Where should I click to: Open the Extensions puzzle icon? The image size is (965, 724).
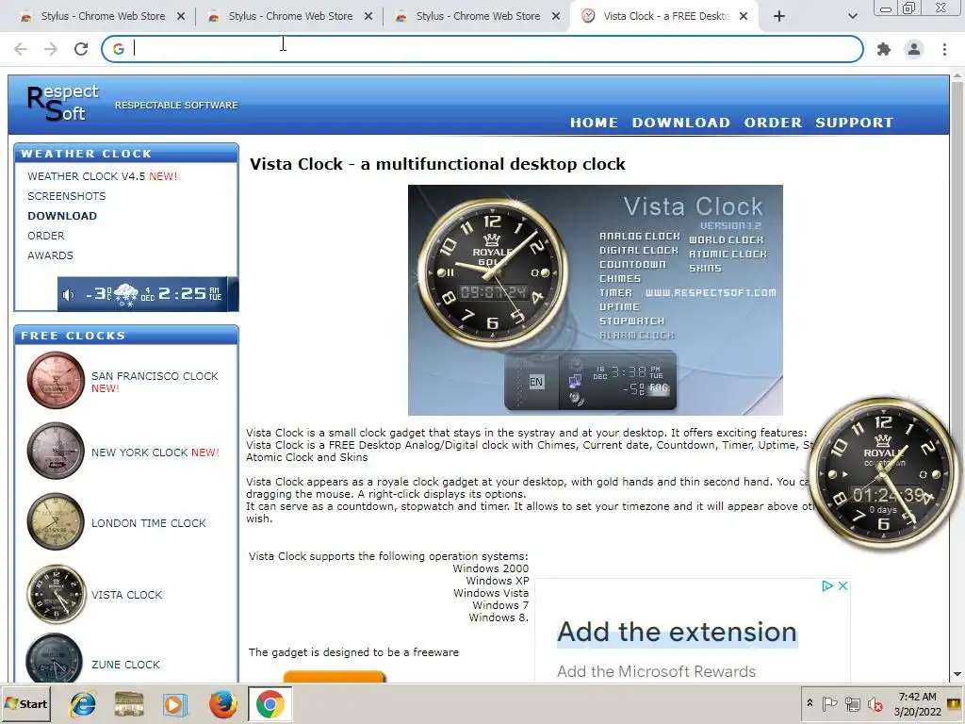884,49
